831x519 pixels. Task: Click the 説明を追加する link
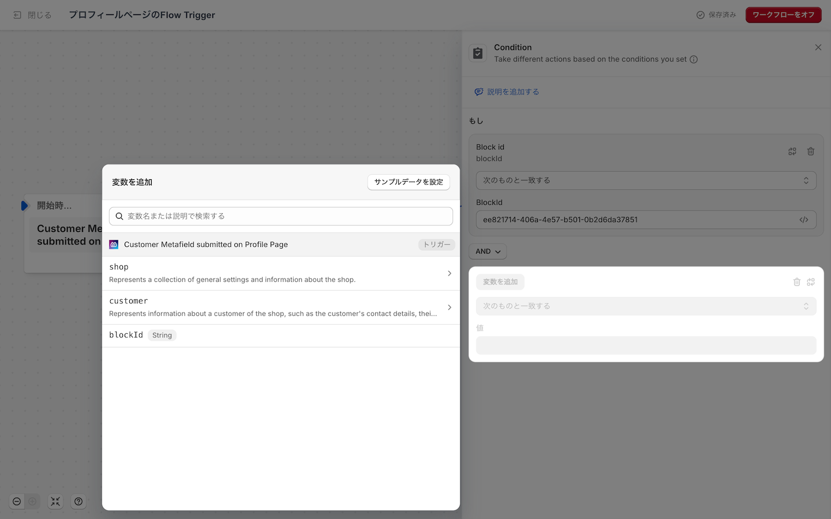(512, 92)
